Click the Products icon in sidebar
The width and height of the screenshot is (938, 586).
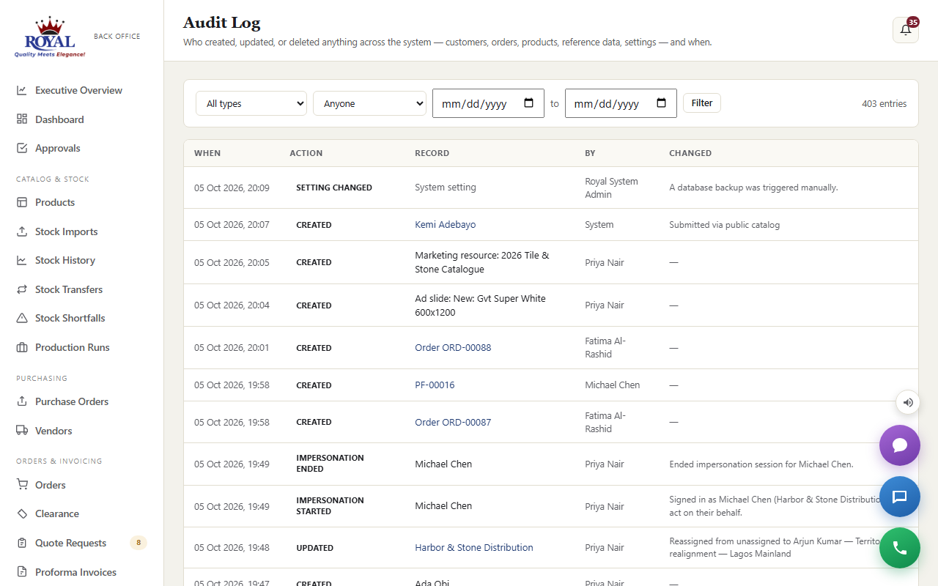pos(22,202)
